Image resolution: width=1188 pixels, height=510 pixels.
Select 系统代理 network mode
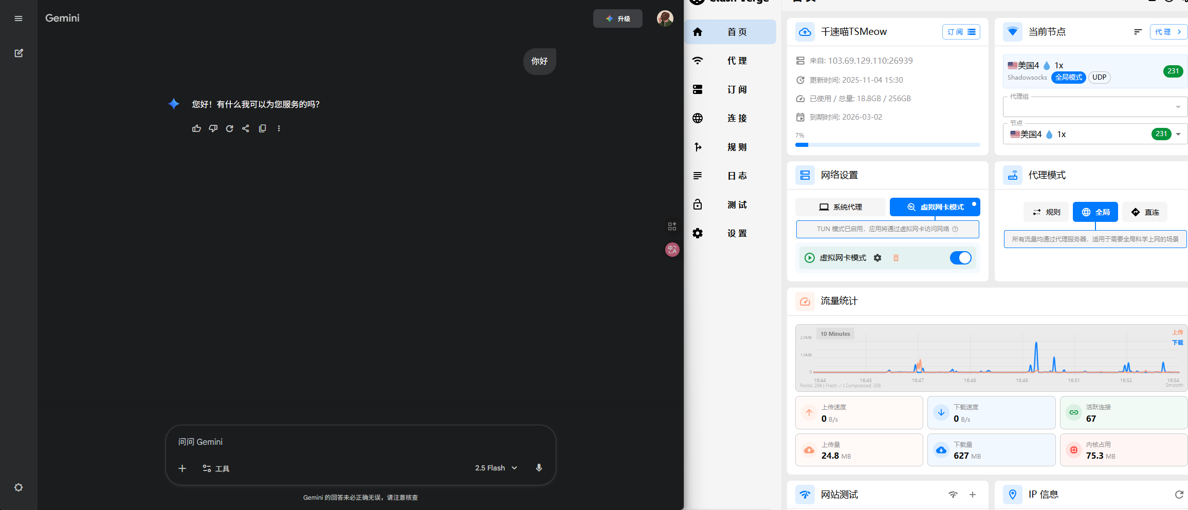[840, 207]
